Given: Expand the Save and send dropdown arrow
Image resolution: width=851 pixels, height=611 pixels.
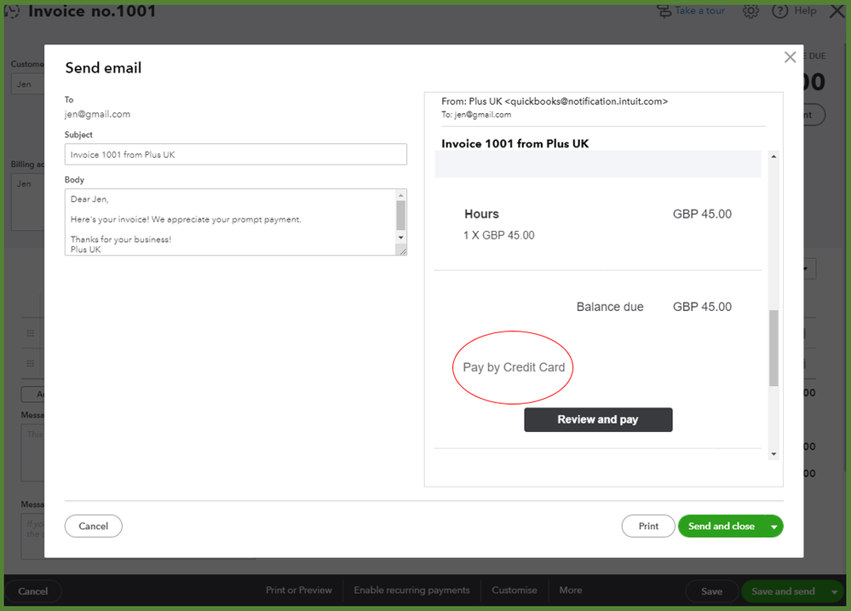Looking at the screenshot, I should tap(835, 591).
